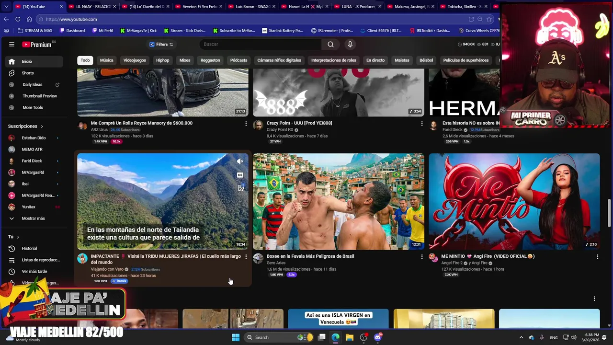Reload the page with the refresh icon
Viewport: 613px width, 345px height.
point(18,19)
